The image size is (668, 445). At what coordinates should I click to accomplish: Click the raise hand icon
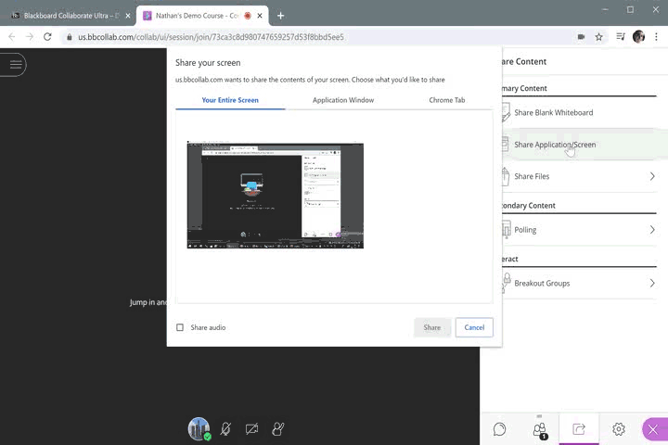pos(277,429)
